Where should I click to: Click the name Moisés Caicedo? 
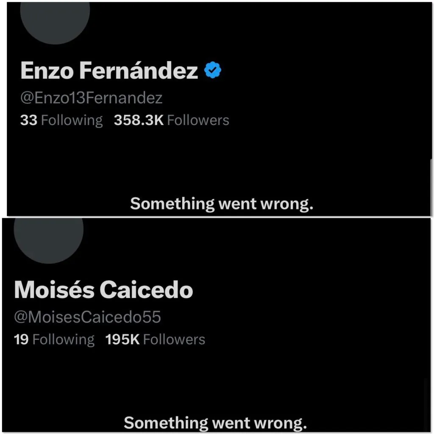[x=104, y=290]
